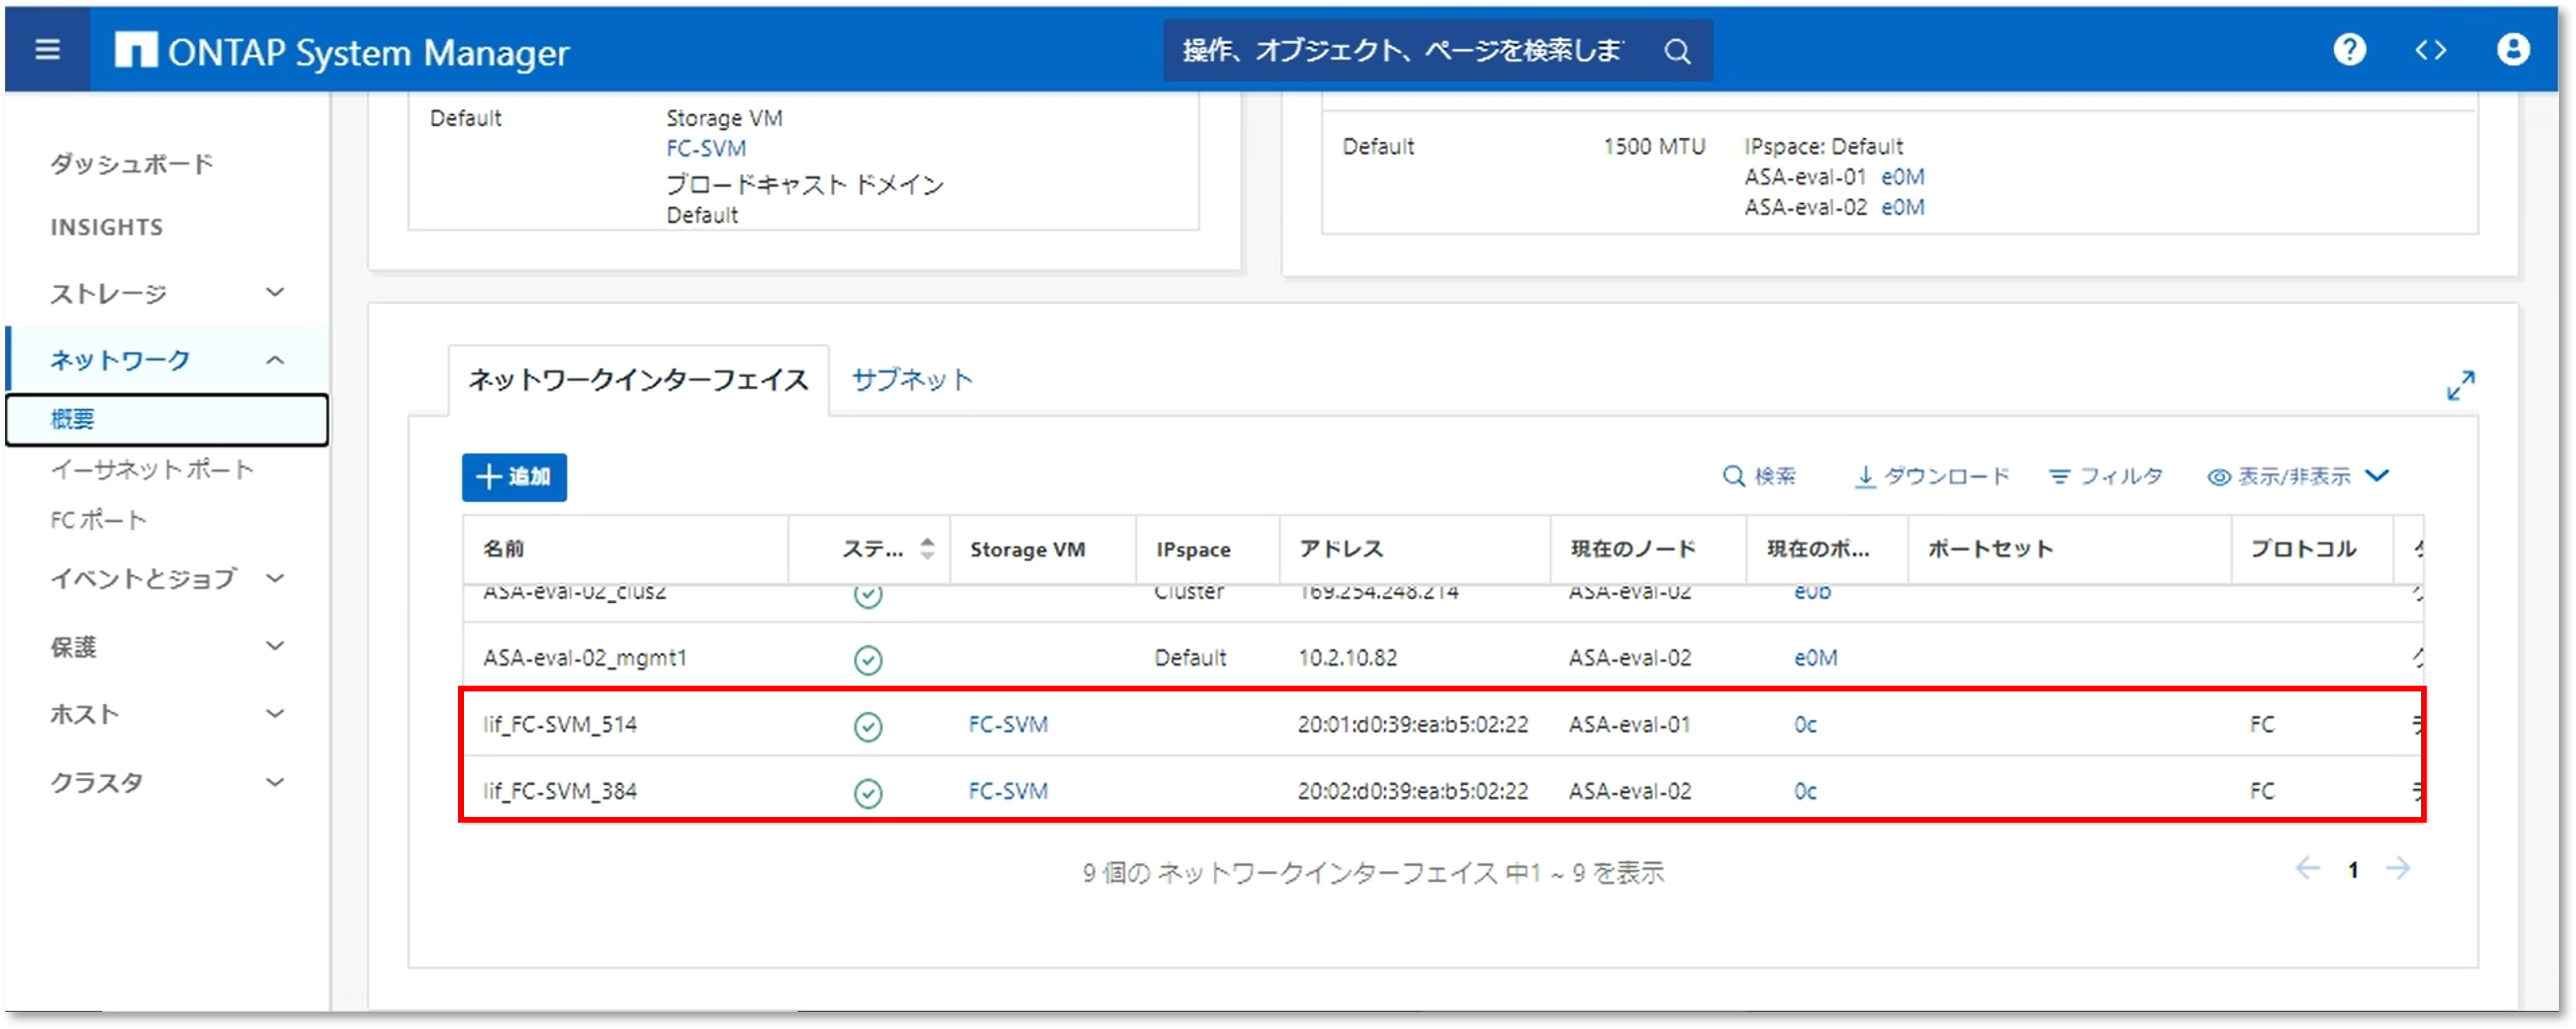The height and width of the screenshot is (1029, 2576).
Task: Select the ASA-eval-02_mgmt1 name cell
Action: (x=585, y=658)
